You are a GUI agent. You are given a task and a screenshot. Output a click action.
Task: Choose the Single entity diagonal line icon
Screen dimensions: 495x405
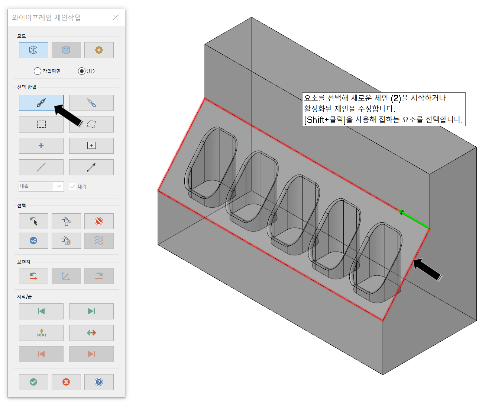pos(41,167)
